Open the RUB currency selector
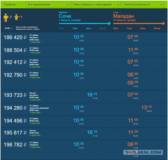 point(8,28)
